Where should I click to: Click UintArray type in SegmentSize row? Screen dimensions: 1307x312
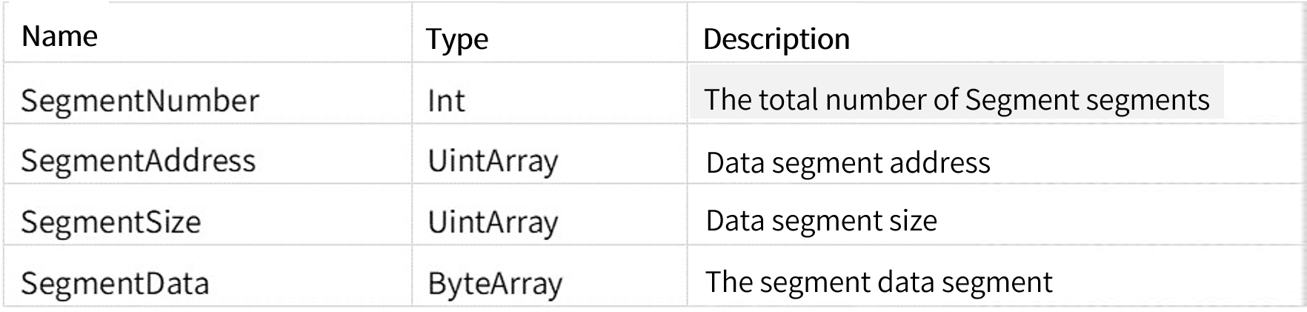493,222
